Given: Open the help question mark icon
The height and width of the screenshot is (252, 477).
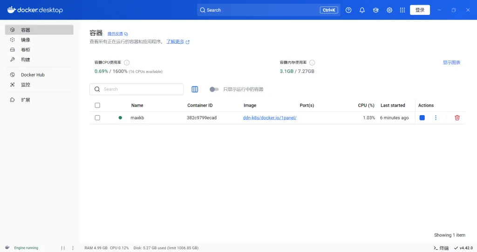Looking at the screenshot, I should 348,10.
